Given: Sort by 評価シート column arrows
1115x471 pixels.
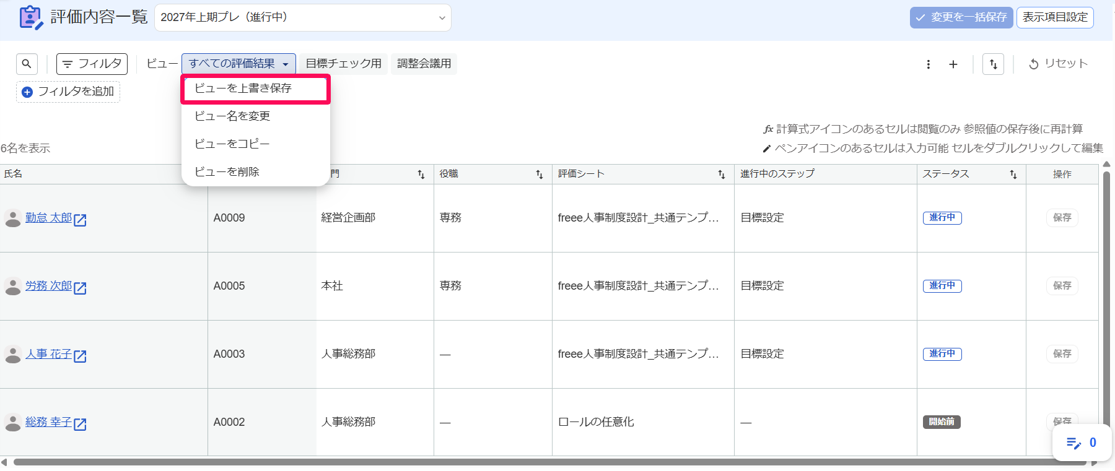Looking at the screenshot, I should click(722, 175).
